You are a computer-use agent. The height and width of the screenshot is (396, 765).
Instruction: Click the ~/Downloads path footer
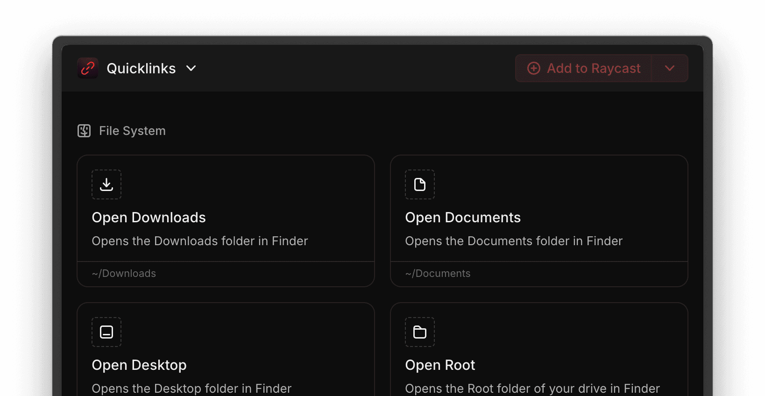tap(124, 274)
